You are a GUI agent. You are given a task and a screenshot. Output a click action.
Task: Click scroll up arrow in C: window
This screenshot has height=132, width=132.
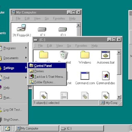119,52
